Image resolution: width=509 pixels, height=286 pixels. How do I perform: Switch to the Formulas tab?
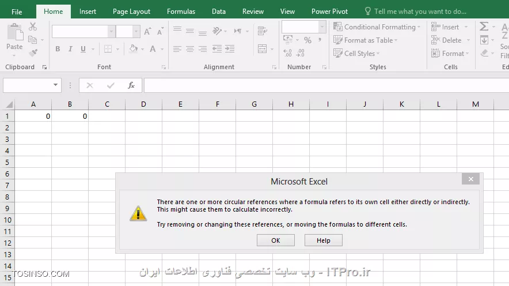(181, 12)
